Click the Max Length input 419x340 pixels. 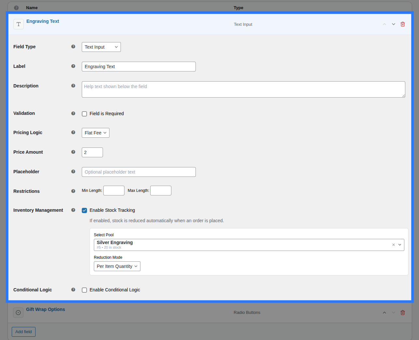pos(161,191)
